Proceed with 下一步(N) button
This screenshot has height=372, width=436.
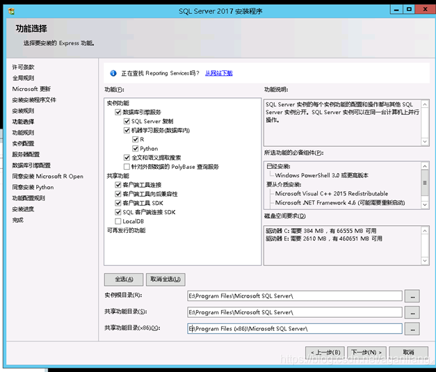point(366,353)
